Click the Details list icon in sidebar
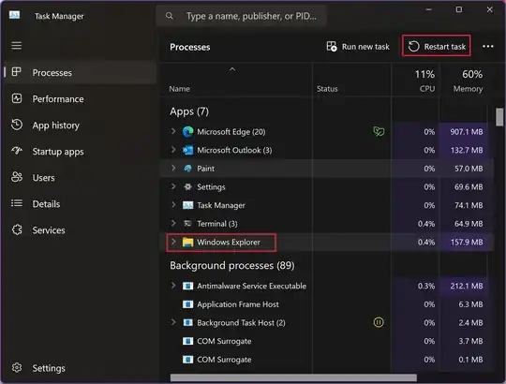 tap(17, 203)
